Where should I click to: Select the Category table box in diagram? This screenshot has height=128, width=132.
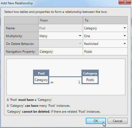90,77
